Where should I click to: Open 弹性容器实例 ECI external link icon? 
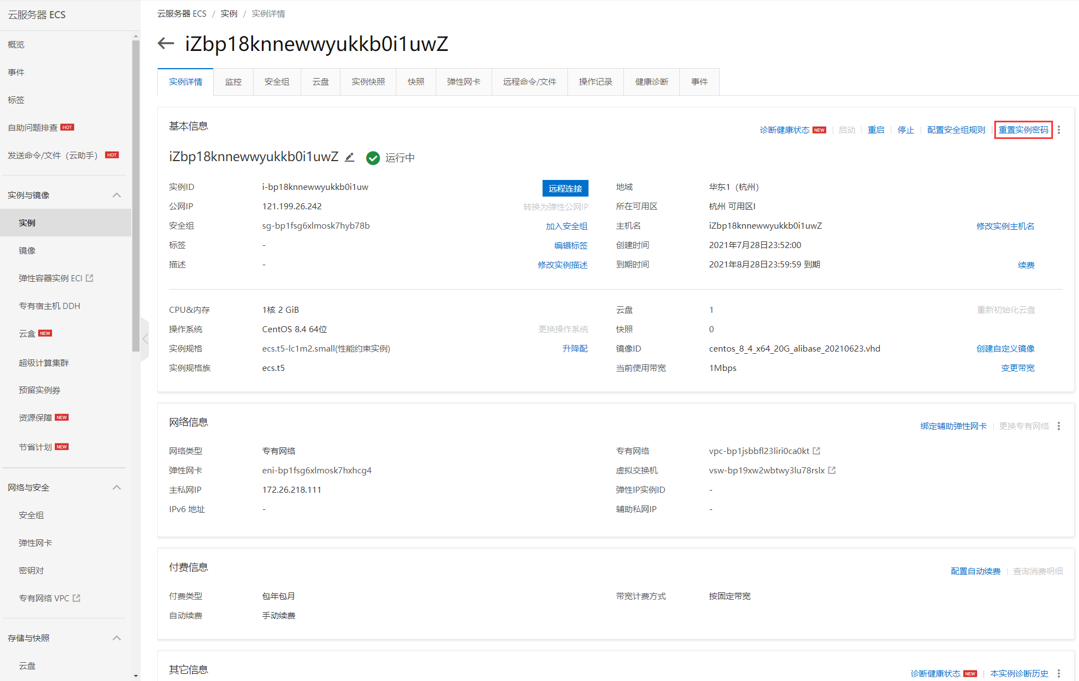90,277
